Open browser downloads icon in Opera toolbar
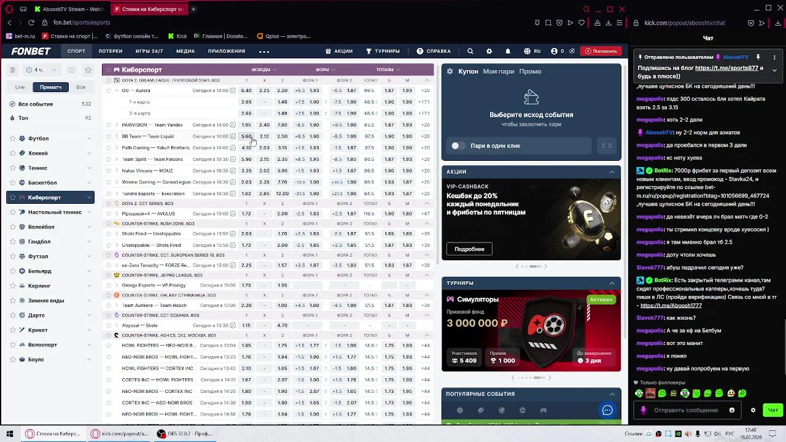This screenshot has width=786, height=442. [x=609, y=23]
